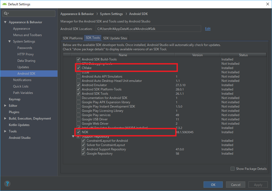The height and width of the screenshot is (191, 272).
Task: Collapse the Support Repository group
Action: [73, 137]
